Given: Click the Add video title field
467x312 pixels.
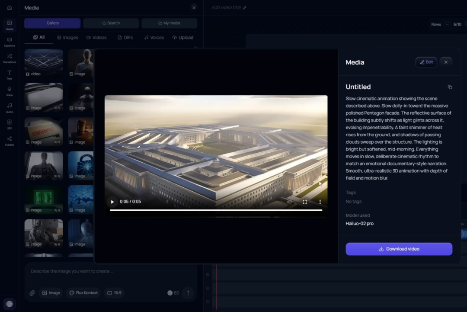Looking at the screenshot, I should click(x=226, y=8).
